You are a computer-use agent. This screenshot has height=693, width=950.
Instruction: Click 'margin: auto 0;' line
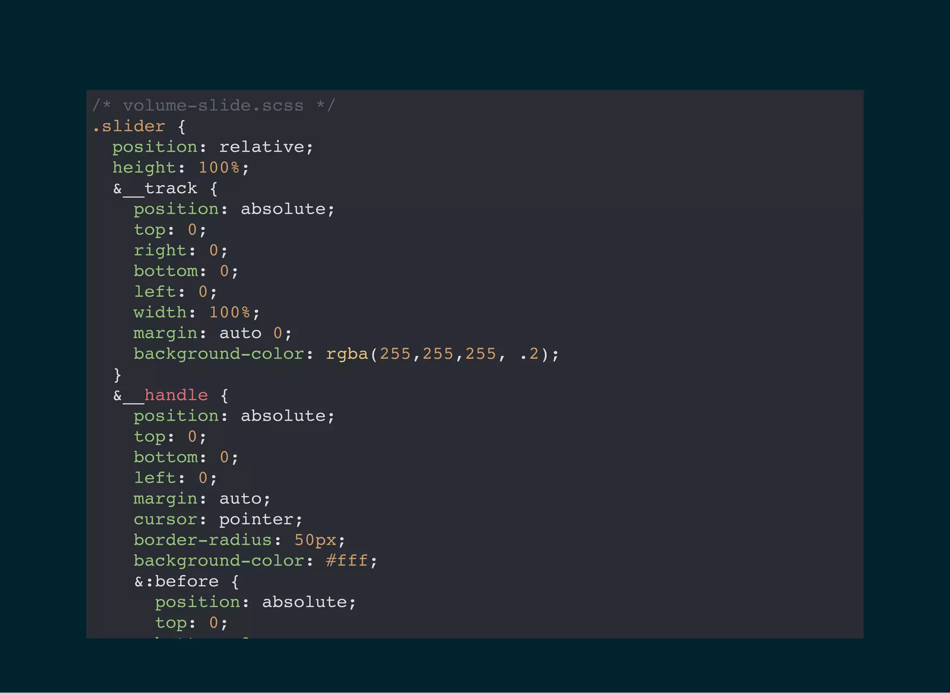(212, 334)
